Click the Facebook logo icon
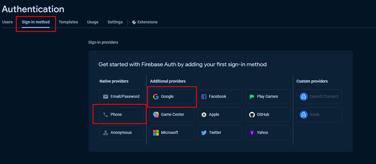The image size is (376, 164). tap(204, 97)
